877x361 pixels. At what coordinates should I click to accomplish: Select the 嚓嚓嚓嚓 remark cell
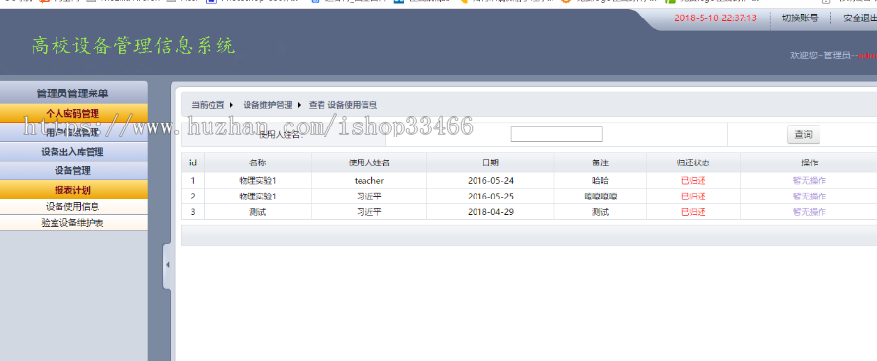coord(600,197)
